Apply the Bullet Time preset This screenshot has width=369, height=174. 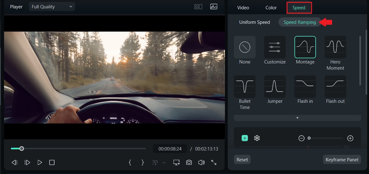tap(245, 86)
